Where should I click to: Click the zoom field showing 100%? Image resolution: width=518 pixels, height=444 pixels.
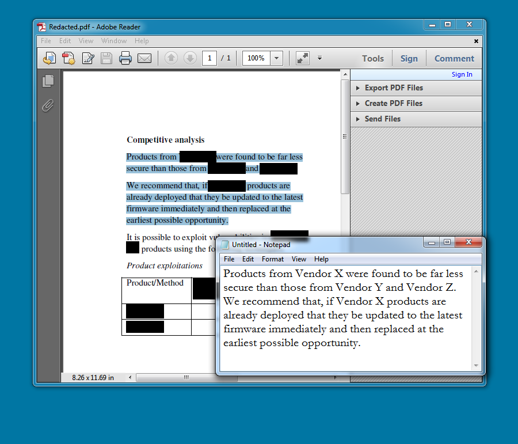point(256,59)
